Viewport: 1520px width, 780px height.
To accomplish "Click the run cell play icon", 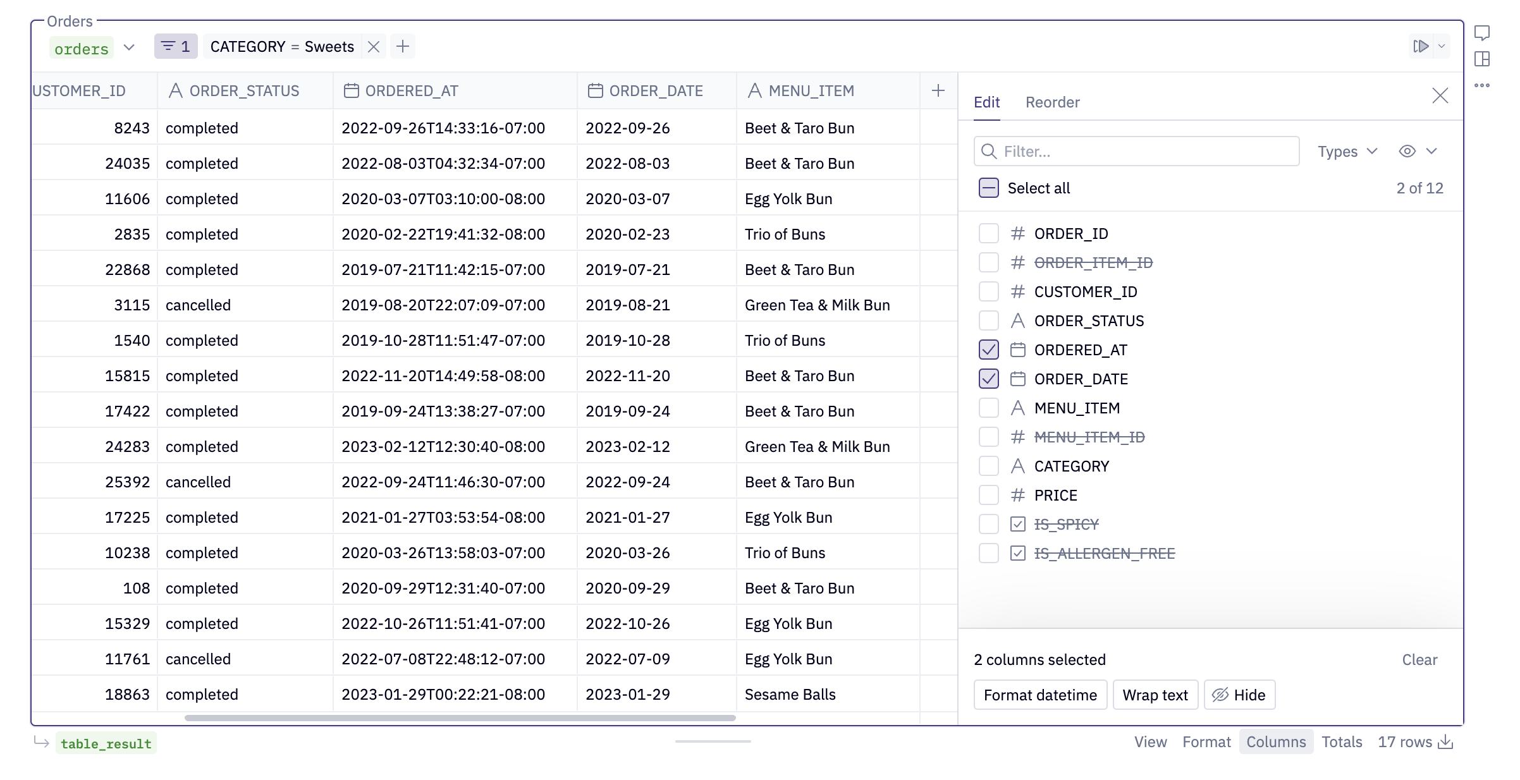I will (1421, 46).
